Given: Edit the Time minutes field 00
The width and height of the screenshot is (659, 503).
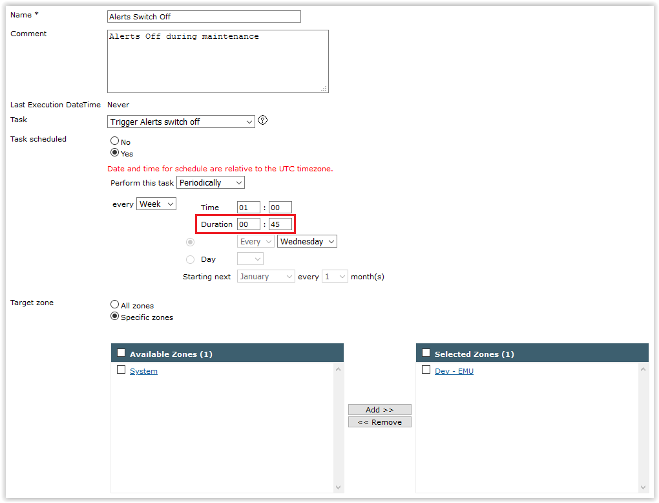Looking at the screenshot, I should tap(280, 208).
